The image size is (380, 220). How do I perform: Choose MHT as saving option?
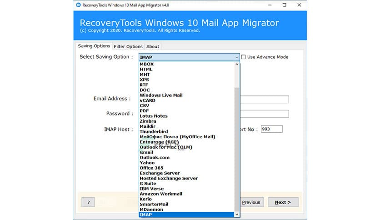pos(187,75)
